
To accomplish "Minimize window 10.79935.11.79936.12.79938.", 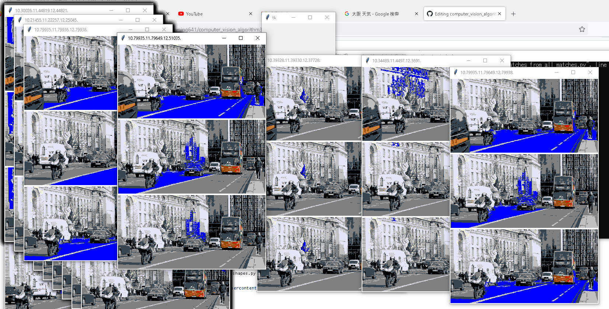I will pyautogui.click(x=130, y=29).
